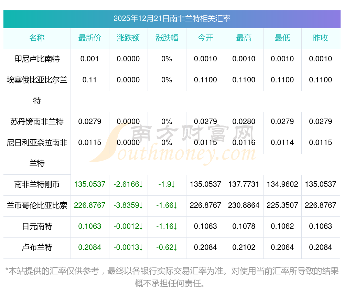344x294 pixels.
Task: Open the 印尼卢比南特 row name
Action: pyautogui.click(x=37, y=59)
